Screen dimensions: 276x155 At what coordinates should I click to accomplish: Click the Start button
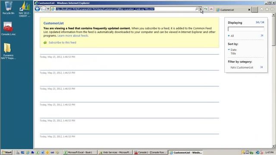6,152
